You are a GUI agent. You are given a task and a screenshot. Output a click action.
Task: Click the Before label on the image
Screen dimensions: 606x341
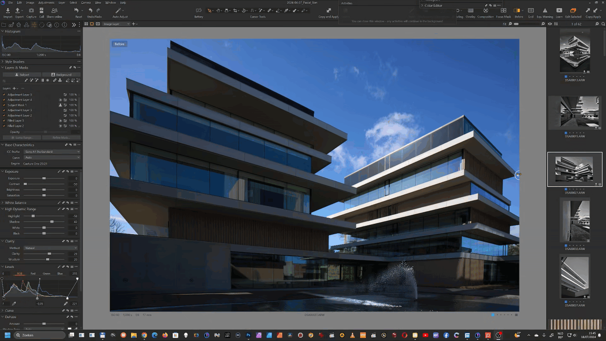(119, 44)
